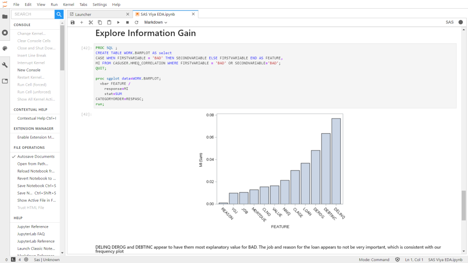Toggle the Autosave Documents checkmark option
The width and height of the screenshot is (468, 263).
coord(36,157)
